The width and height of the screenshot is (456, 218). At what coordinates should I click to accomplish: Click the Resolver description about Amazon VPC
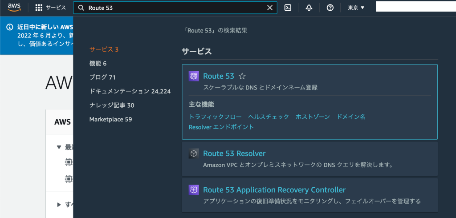(x=298, y=165)
